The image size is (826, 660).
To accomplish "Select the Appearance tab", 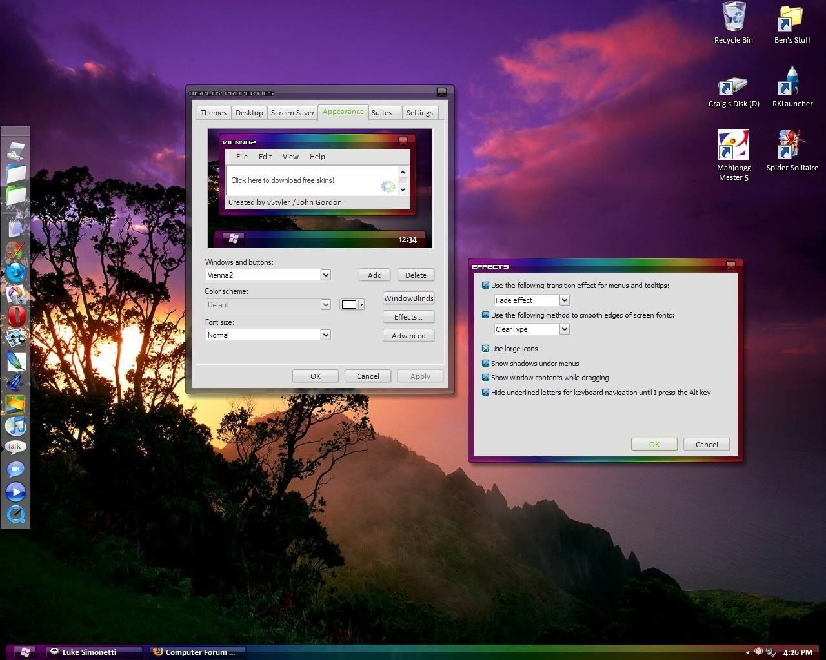I will point(343,112).
